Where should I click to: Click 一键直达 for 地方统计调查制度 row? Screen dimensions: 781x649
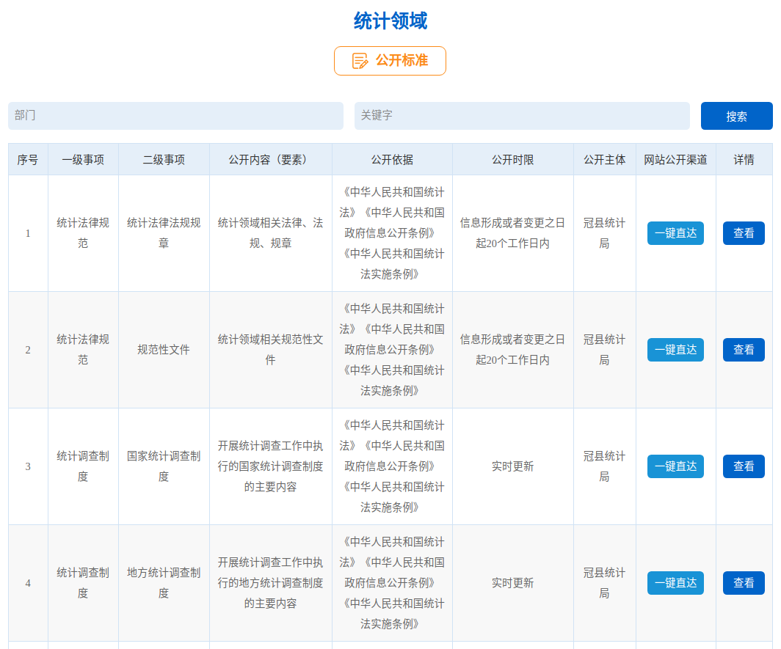pyautogui.click(x=675, y=583)
